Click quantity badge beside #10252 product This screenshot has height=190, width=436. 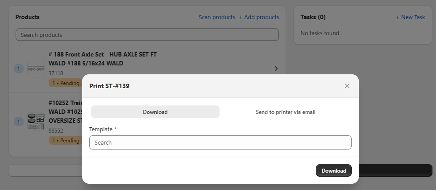click(19, 121)
